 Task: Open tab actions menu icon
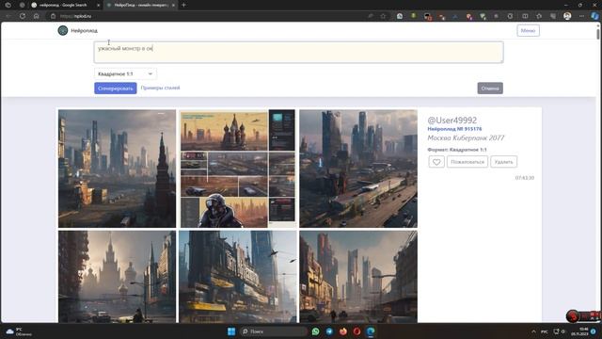coord(8,5)
